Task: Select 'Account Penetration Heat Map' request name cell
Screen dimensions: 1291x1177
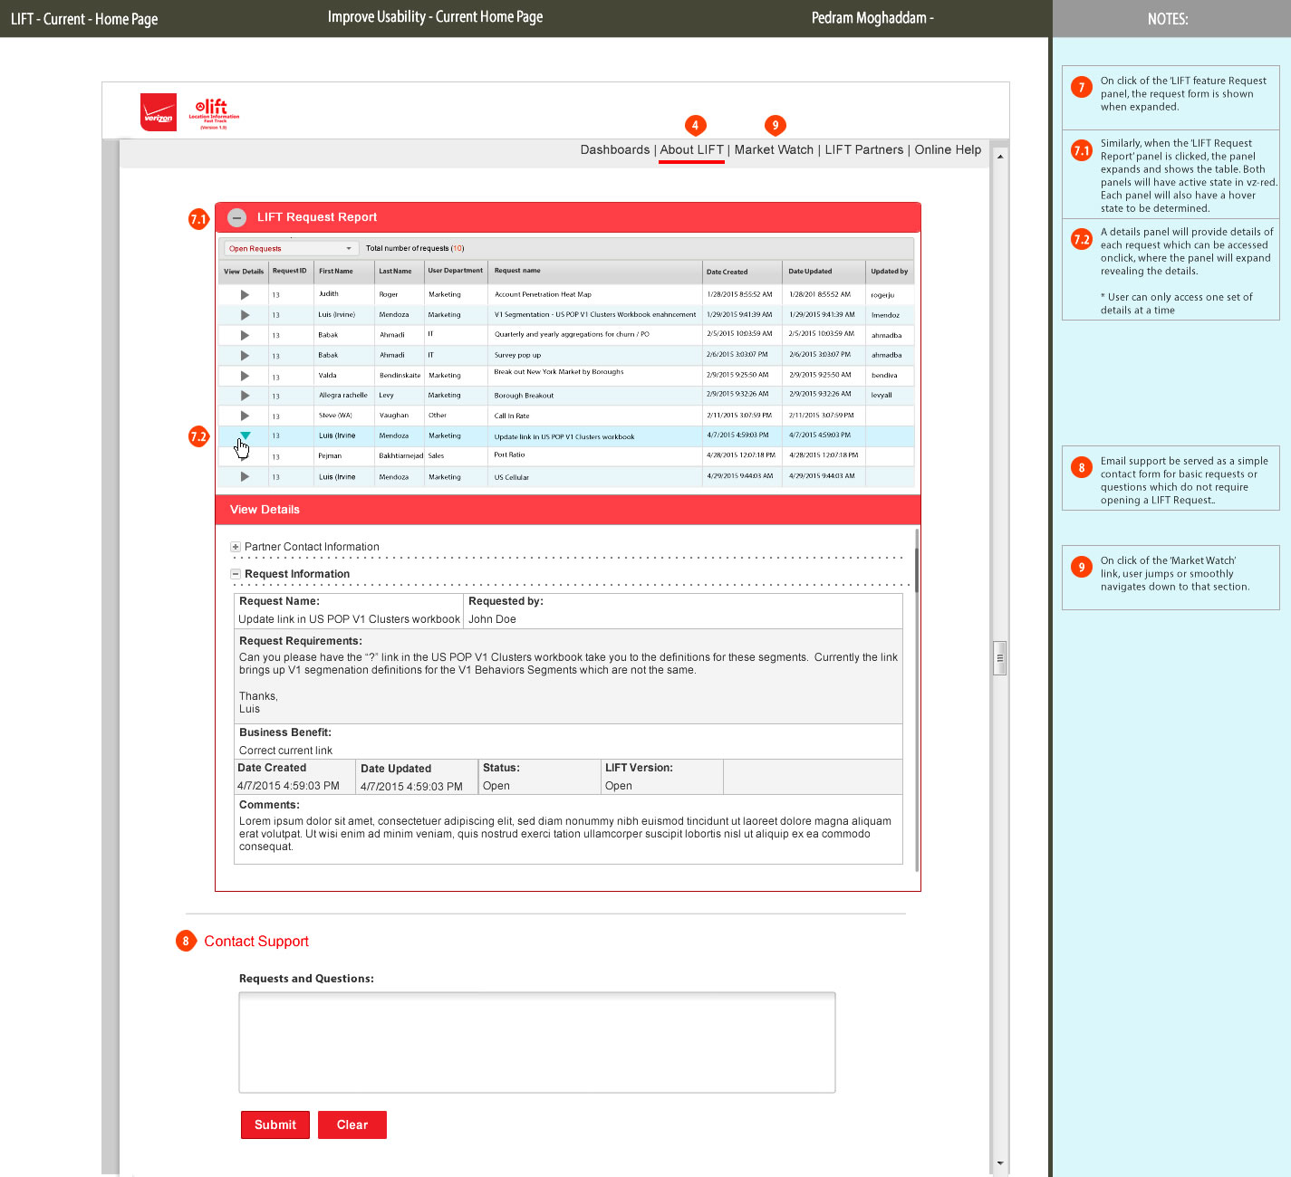Action: [543, 294]
